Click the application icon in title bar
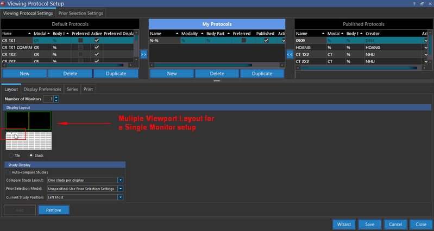 click(x=4, y=4)
